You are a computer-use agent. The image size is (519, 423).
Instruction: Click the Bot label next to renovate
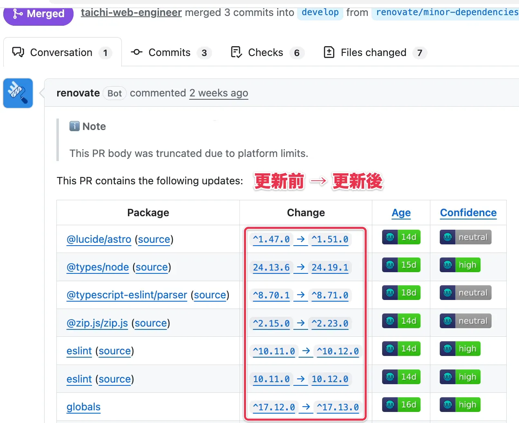pyautogui.click(x=114, y=93)
